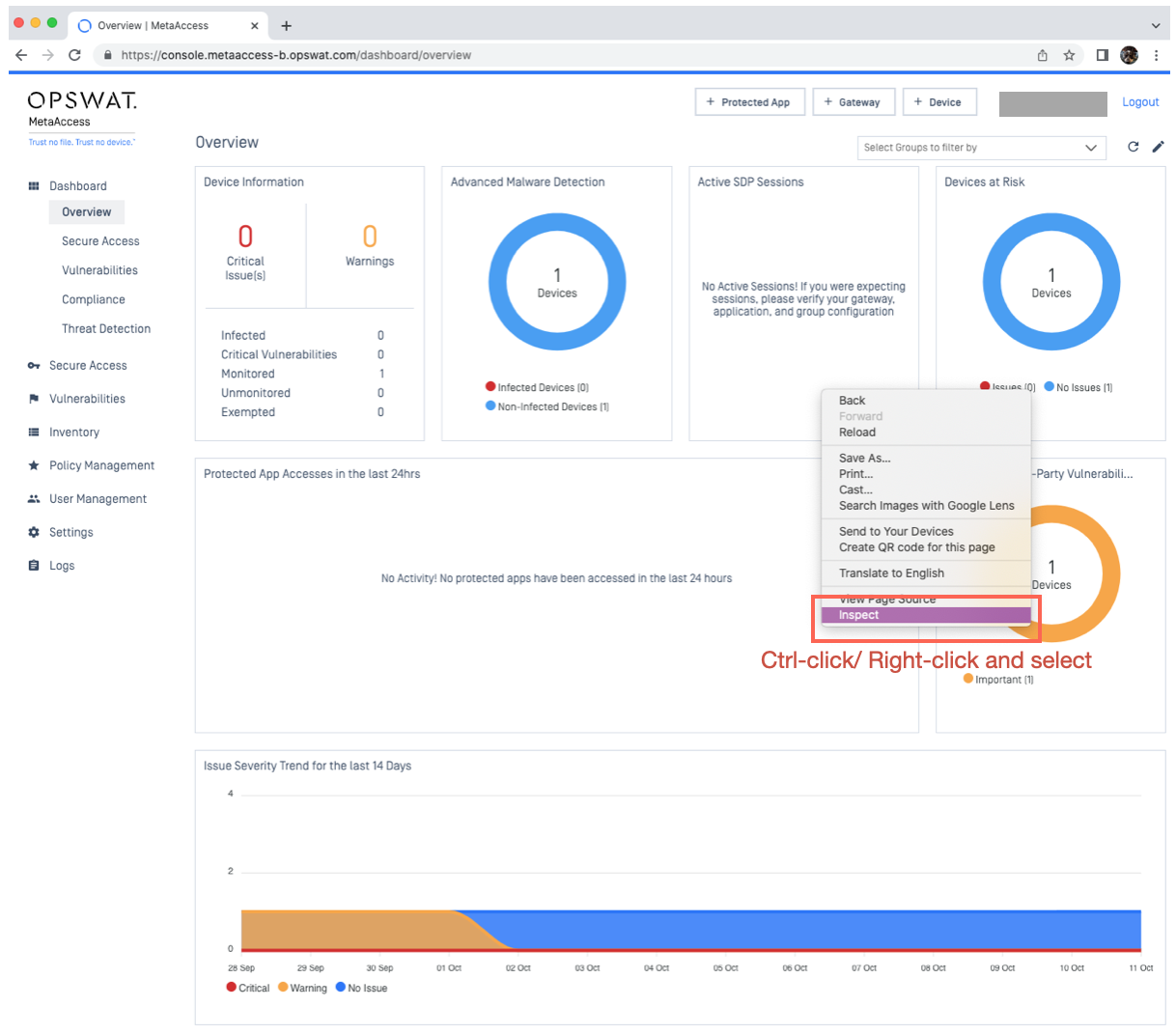Screen dimensions: 1176x1034
Task: Click the browser share icon
Action: coord(1042,55)
